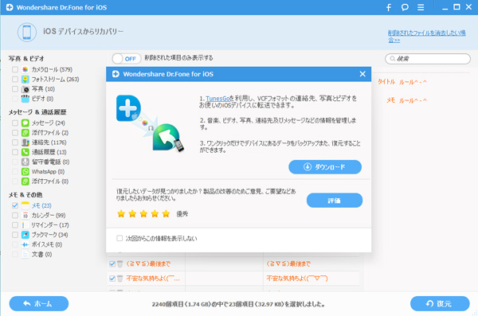Set rating to the first star
Screen dimensions: 478x316
click(121, 213)
